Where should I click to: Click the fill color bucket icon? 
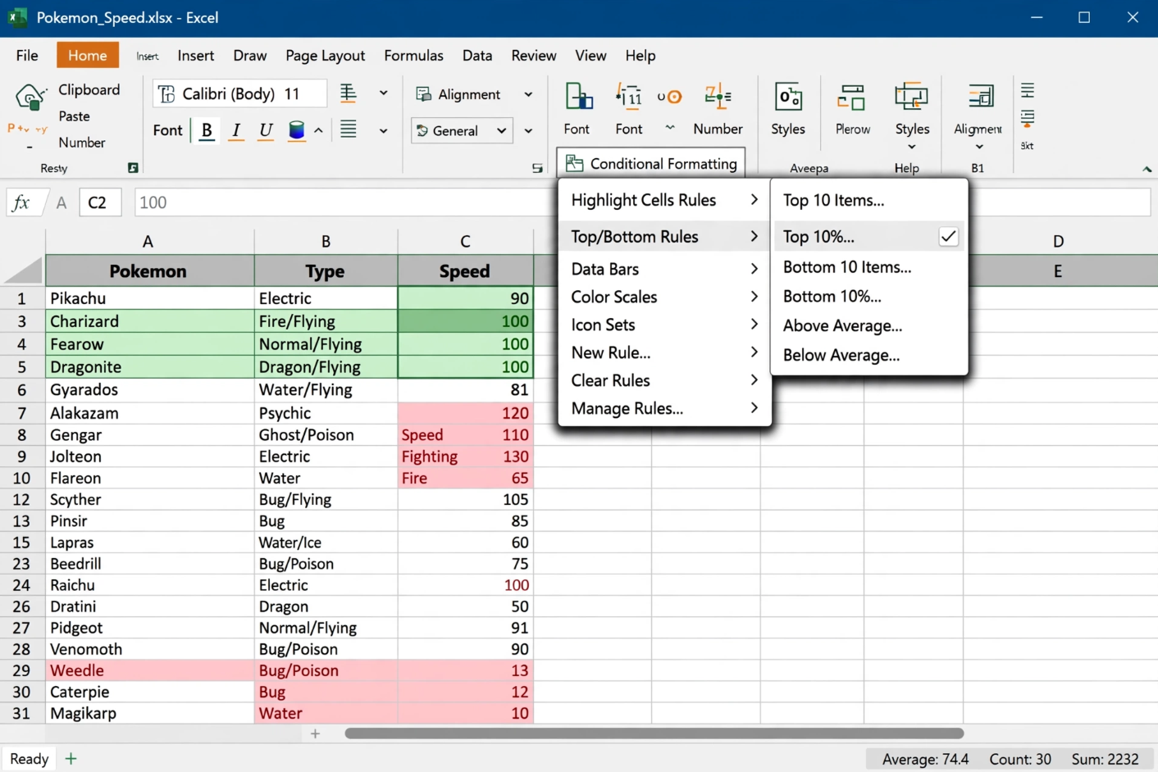point(297,130)
